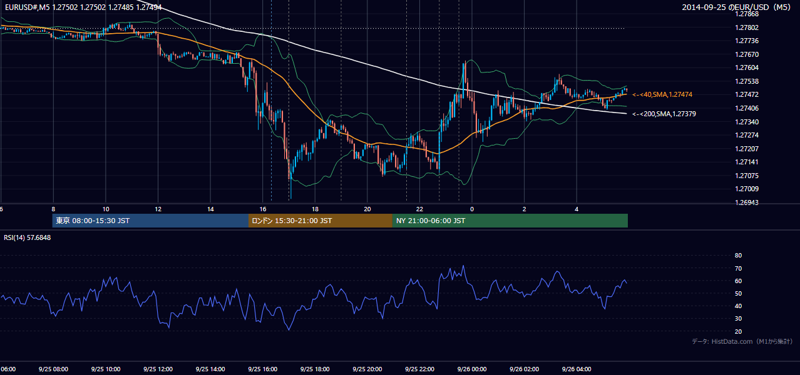Click the 9/25 22:00 time label
The height and width of the screenshot is (375, 800).
(x=419, y=369)
